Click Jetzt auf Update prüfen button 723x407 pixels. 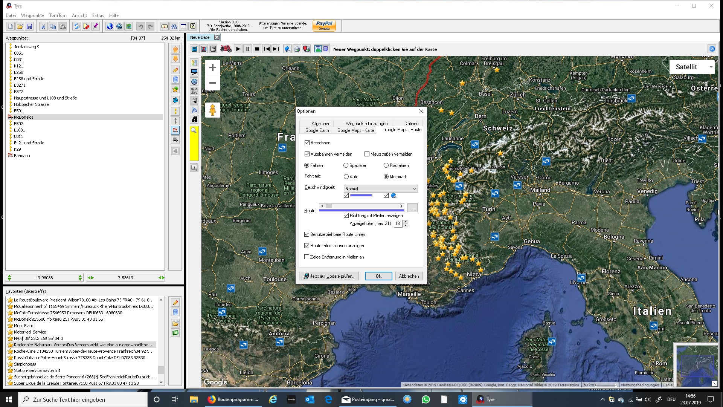pos(329,276)
